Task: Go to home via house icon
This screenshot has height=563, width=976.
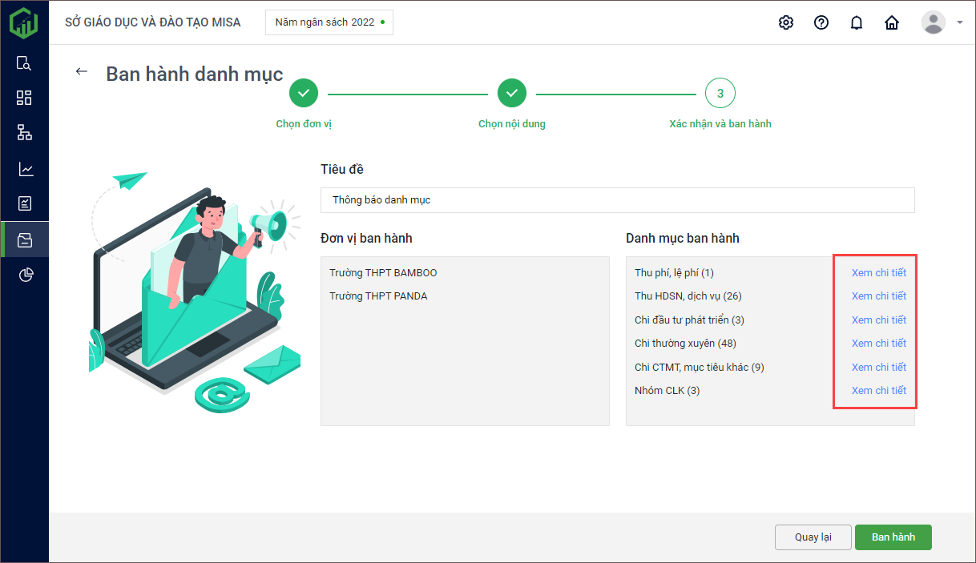Action: point(891,22)
